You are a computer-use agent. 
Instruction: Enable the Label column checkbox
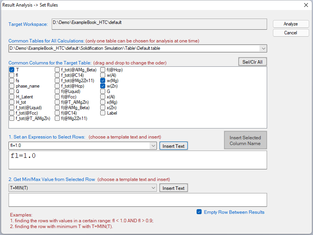click(x=103, y=113)
